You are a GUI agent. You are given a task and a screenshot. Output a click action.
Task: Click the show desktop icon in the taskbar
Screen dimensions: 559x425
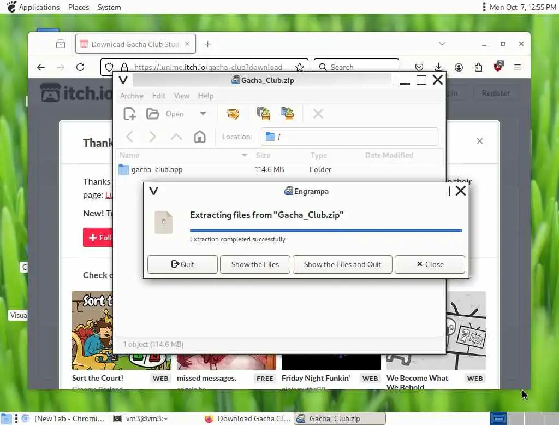click(6, 418)
